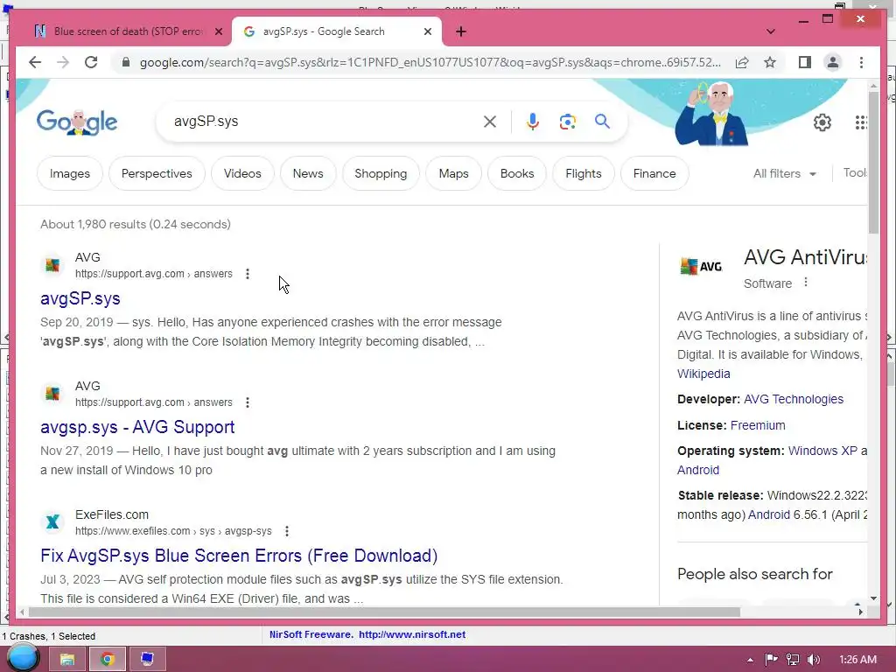Filter results by Books
896x672 pixels.
click(517, 173)
